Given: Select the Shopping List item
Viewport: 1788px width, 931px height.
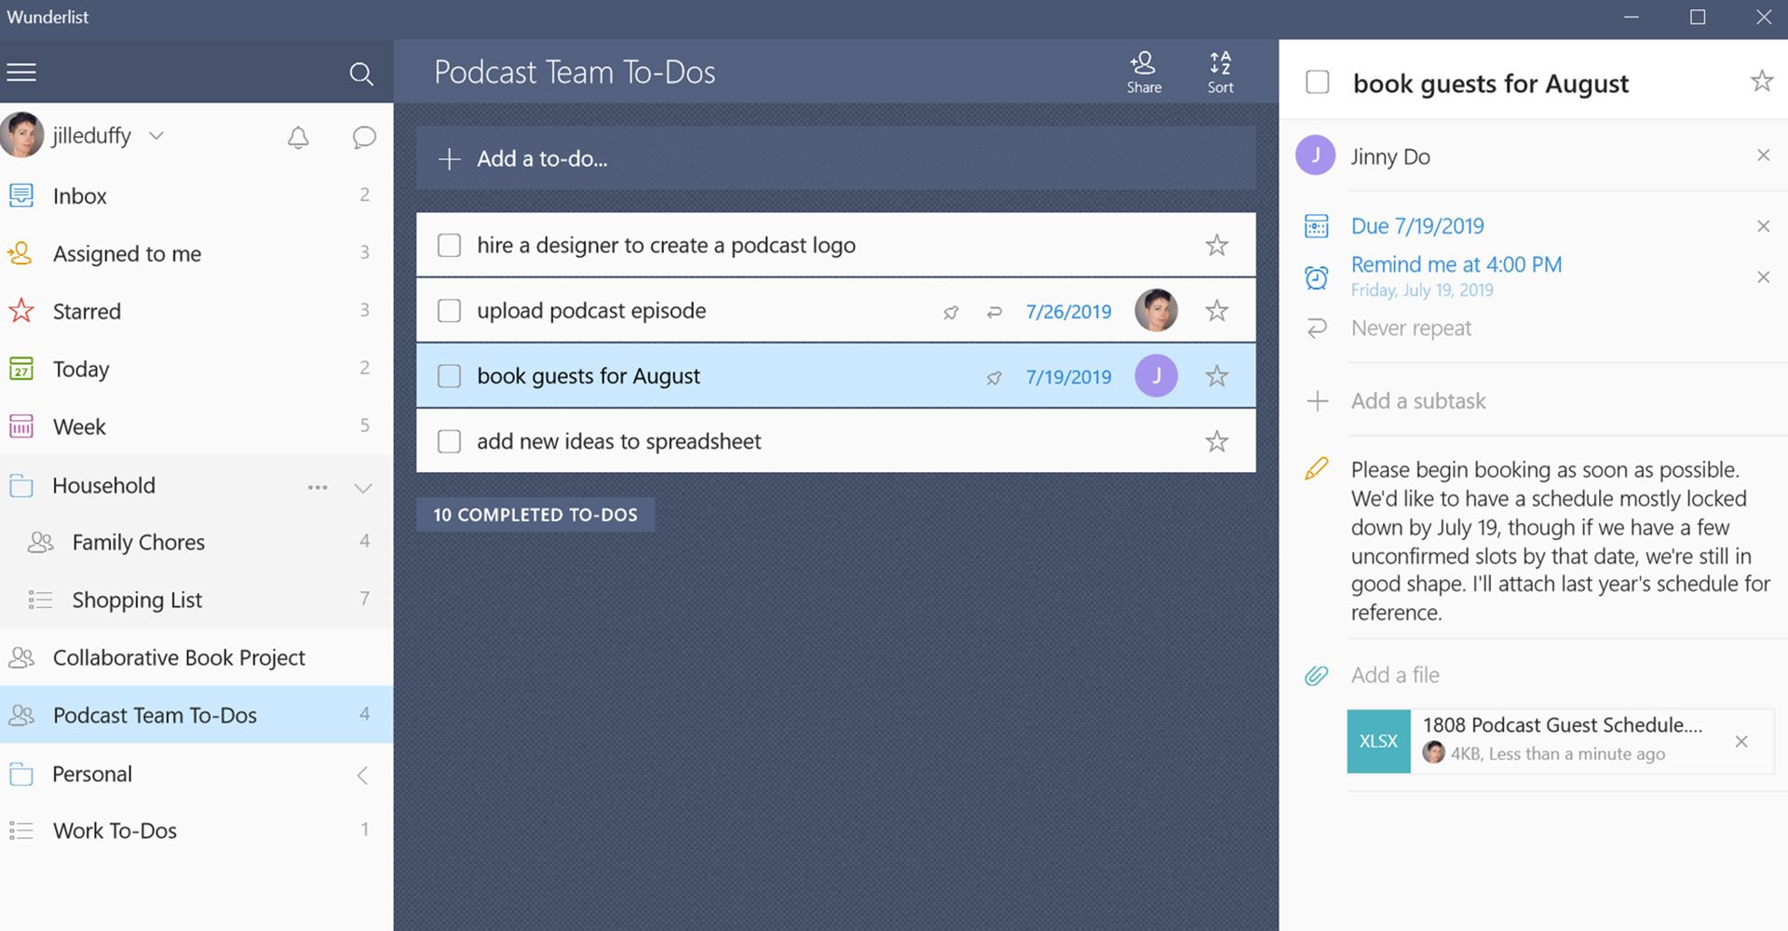Looking at the screenshot, I should click(x=196, y=600).
